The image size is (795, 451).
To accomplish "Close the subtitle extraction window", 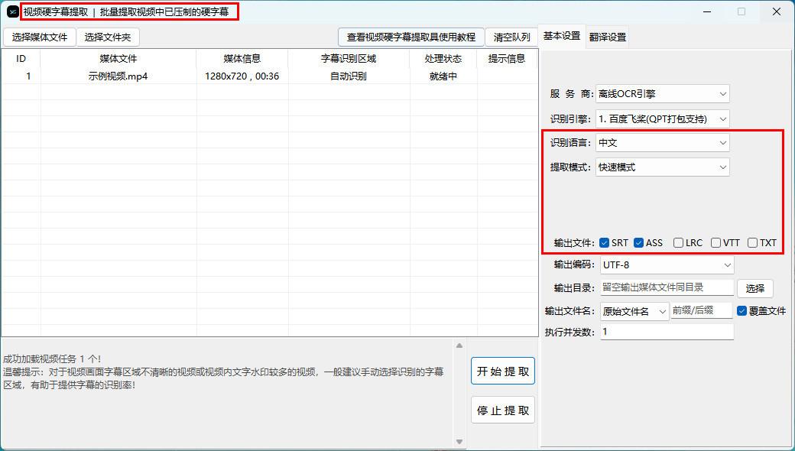I will pos(776,11).
